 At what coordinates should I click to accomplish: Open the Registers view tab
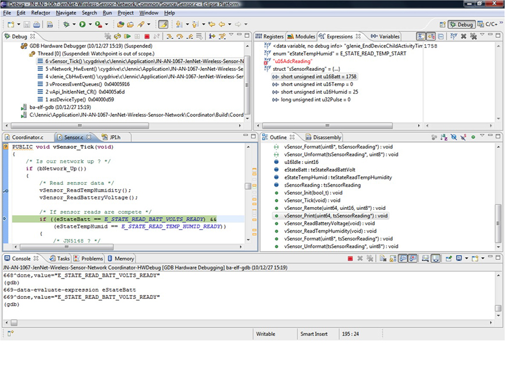click(x=269, y=37)
